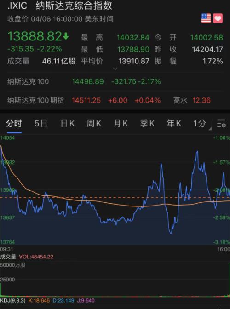Tap the 平均价 value 13910.87

(134, 61)
